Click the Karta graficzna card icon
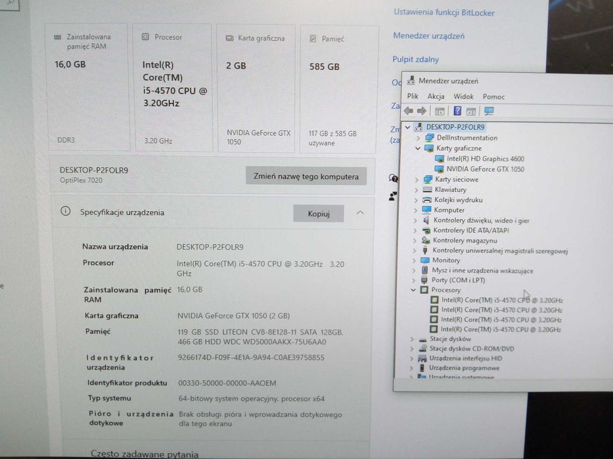 click(x=229, y=38)
